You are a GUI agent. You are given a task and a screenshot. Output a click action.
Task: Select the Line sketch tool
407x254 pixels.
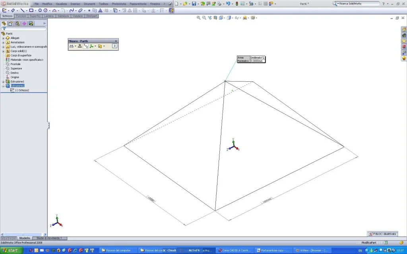[x=23, y=10]
